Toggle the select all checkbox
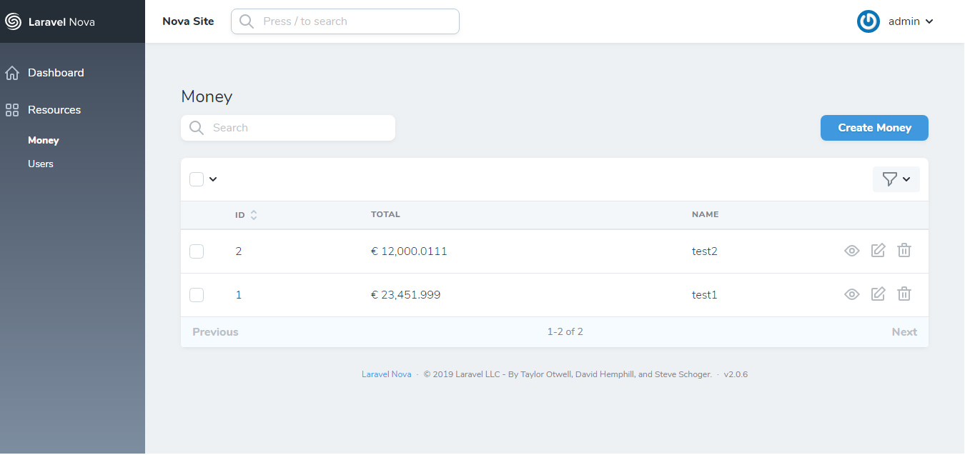 click(197, 179)
